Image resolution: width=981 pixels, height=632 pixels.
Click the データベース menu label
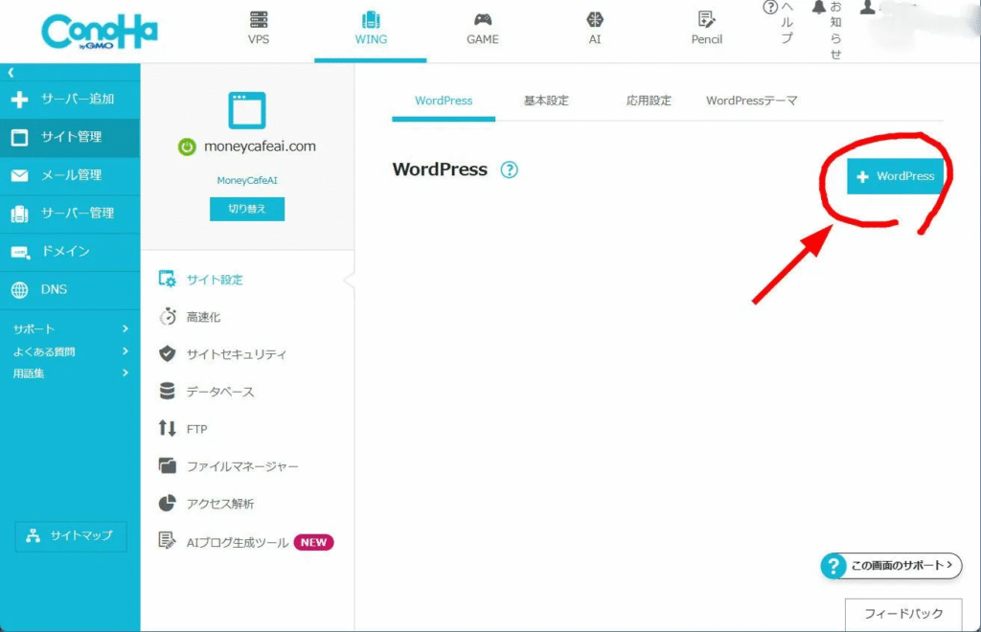click(220, 392)
